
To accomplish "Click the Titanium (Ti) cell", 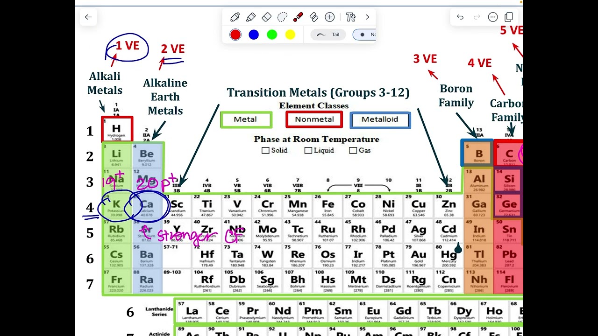I will click(207, 206).
